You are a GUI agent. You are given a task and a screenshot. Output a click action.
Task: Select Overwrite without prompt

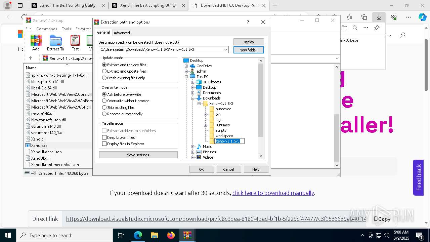(126, 101)
